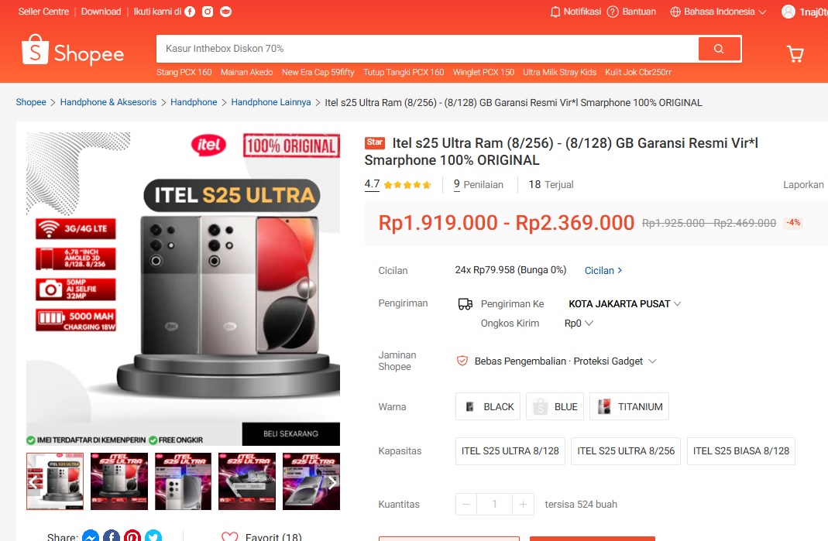Click the Bantuan help icon
Screen dimensions: 828x541
(x=613, y=12)
